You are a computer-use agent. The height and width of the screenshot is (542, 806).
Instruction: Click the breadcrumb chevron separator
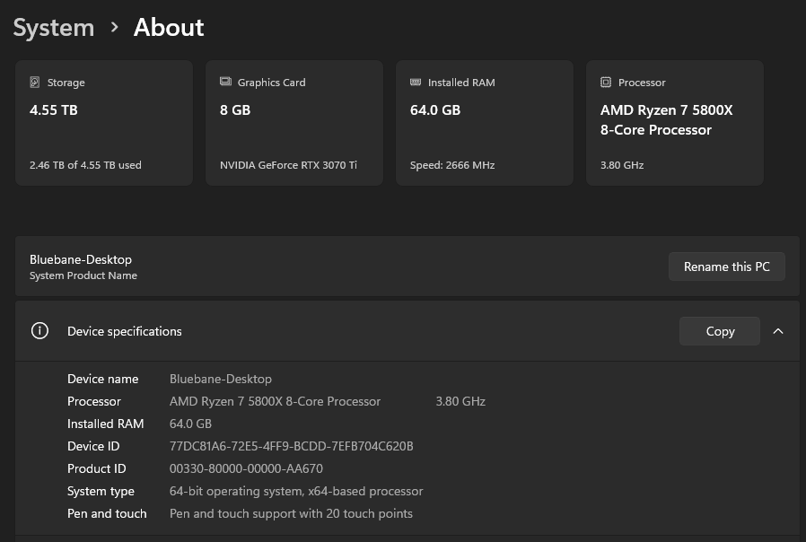114,28
